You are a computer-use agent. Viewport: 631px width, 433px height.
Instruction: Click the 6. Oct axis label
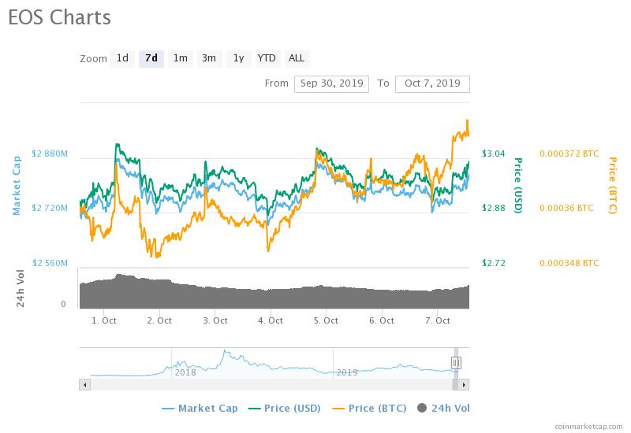tap(382, 320)
